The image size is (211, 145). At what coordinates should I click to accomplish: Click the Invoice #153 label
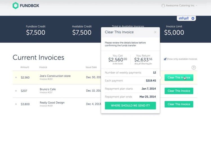46,79
